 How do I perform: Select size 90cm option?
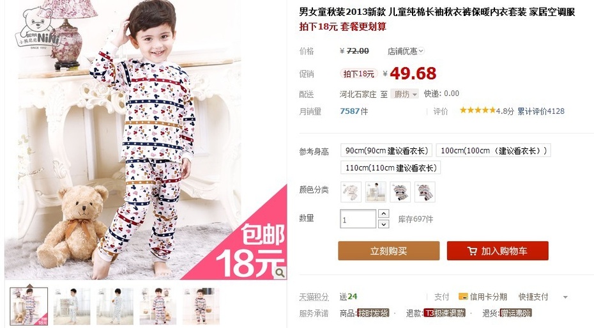tap(386, 150)
